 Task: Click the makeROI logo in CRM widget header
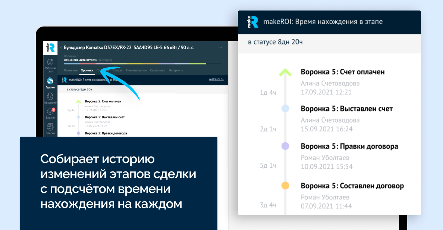pyautogui.click(x=65, y=80)
